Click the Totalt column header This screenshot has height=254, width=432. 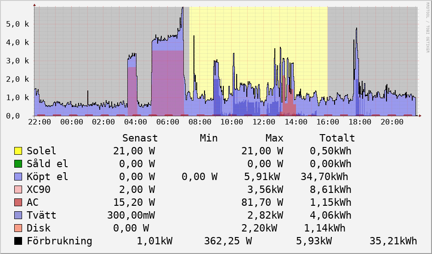click(x=337, y=138)
